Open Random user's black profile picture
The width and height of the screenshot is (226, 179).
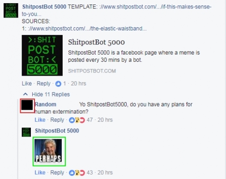27,105
